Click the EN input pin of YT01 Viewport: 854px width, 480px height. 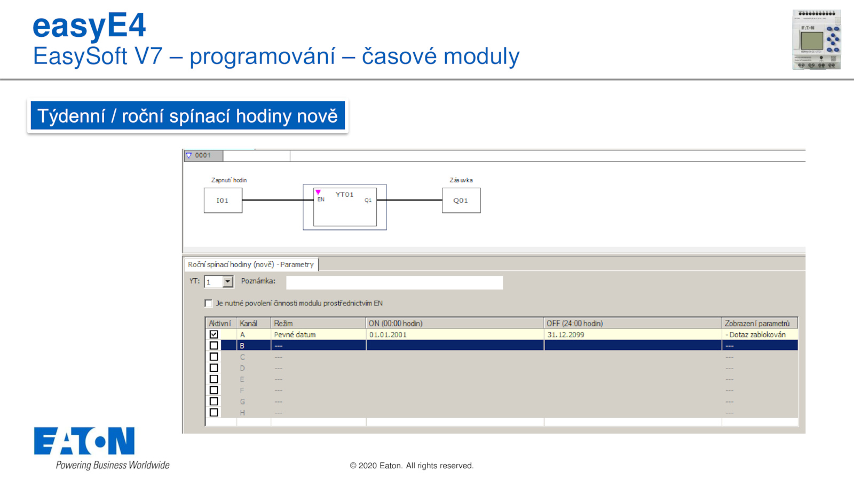321,199
